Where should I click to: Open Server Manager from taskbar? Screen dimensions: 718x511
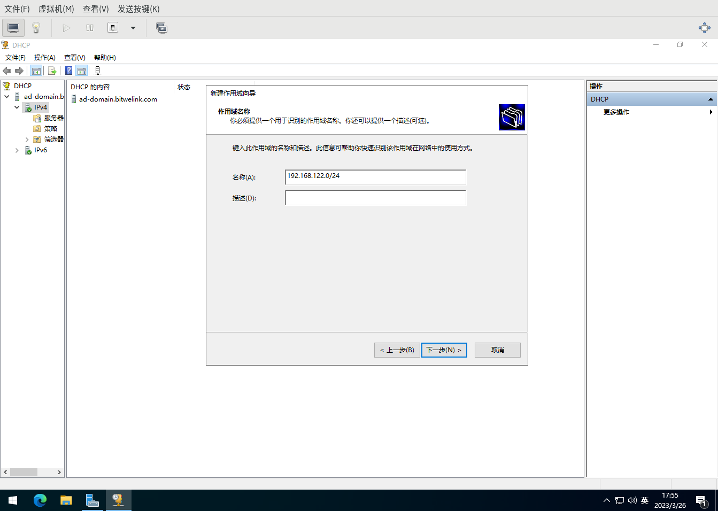point(92,500)
